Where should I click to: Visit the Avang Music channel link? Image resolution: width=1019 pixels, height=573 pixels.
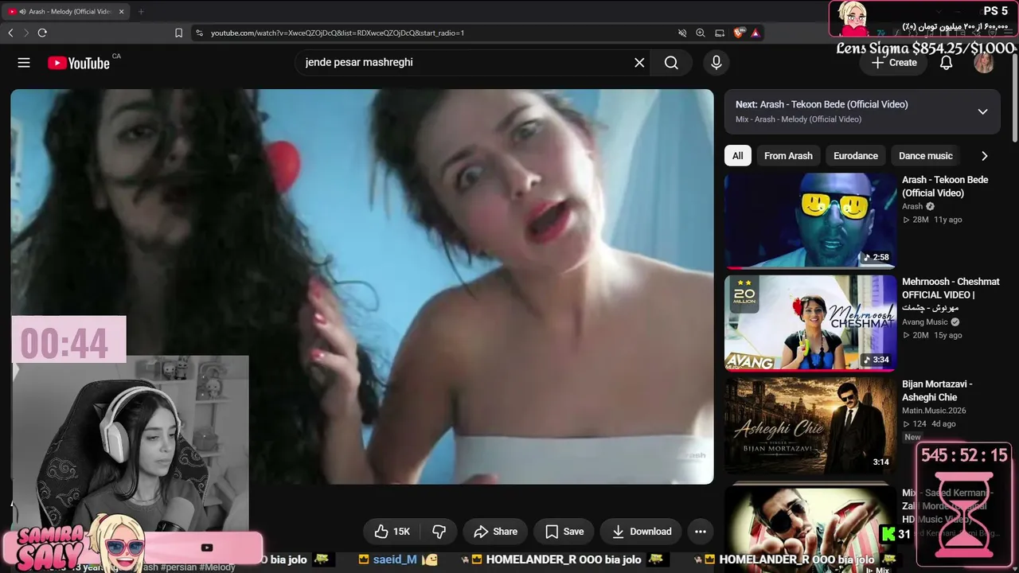click(925, 322)
